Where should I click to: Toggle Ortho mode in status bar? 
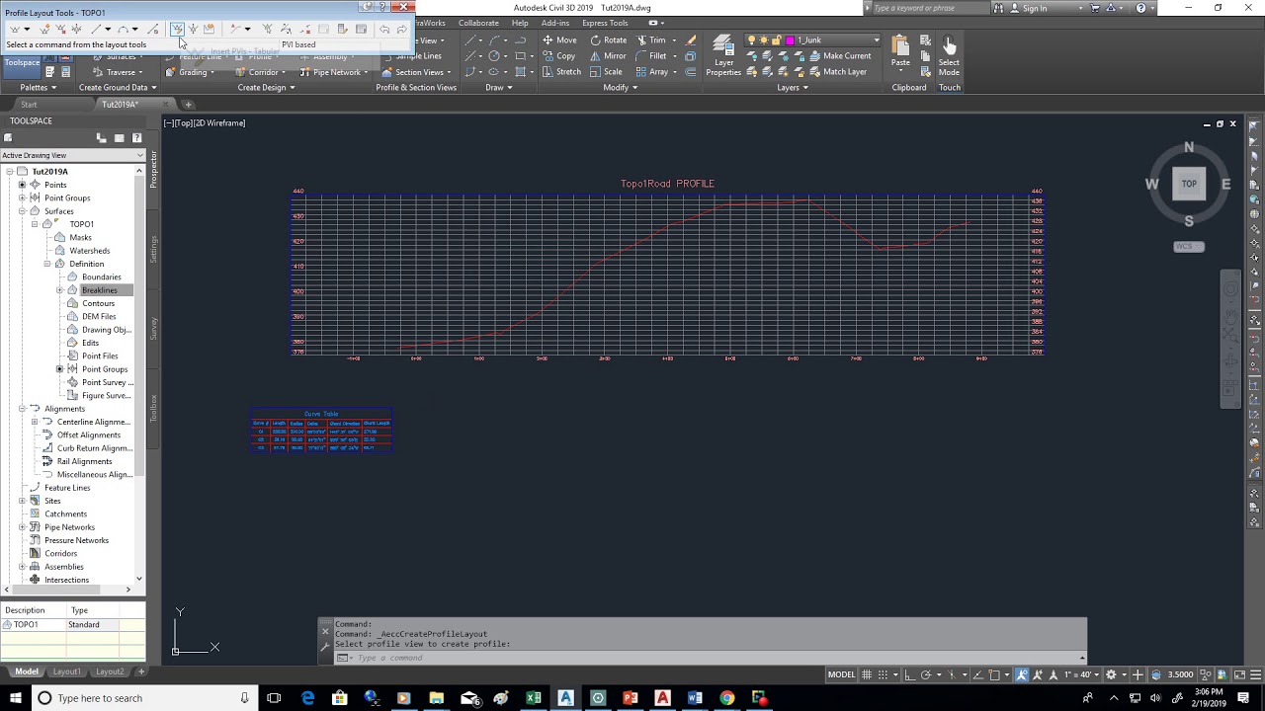(909, 674)
